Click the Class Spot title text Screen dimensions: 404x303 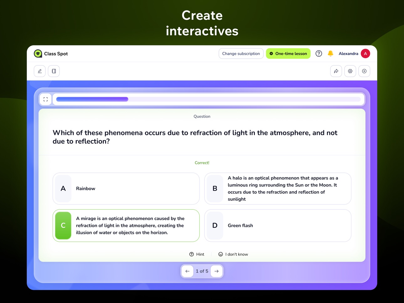tap(56, 54)
